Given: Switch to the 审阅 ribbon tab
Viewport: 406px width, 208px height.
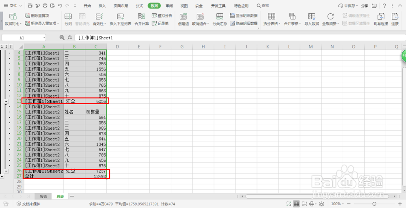Looking at the screenshot, I should click(x=169, y=6).
